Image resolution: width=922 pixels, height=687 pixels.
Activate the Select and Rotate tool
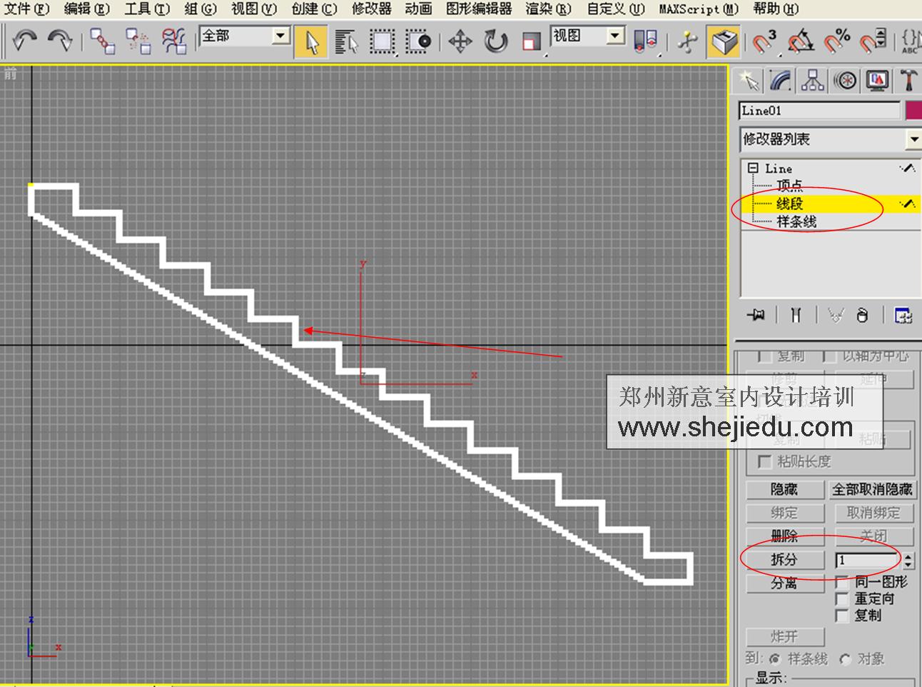pos(496,42)
